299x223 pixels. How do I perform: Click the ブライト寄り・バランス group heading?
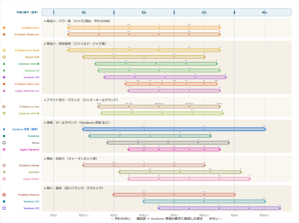click(x=81, y=100)
